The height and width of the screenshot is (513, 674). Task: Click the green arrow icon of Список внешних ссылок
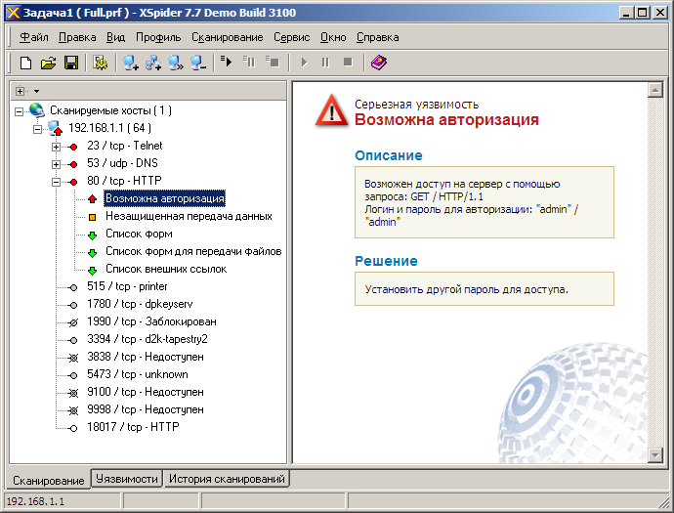pyautogui.click(x=92, y=271)
